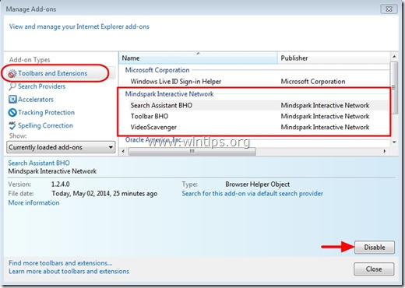The image size is (405, 288).
Task: Click the vertical scrollbar up arrow
Action: pyautogui.click(x=394, y=57)
